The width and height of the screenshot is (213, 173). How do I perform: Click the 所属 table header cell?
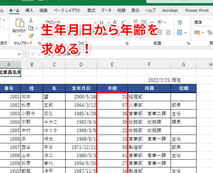pos(149,88)
